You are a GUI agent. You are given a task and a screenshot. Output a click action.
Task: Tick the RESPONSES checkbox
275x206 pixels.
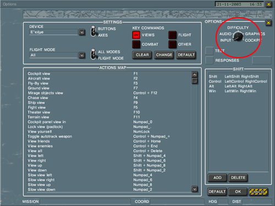point(209,60)
